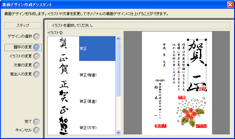Click the sender name 鈴木 in preview
Viewport: 235px width, 139px height.
(x=156, y=92)
